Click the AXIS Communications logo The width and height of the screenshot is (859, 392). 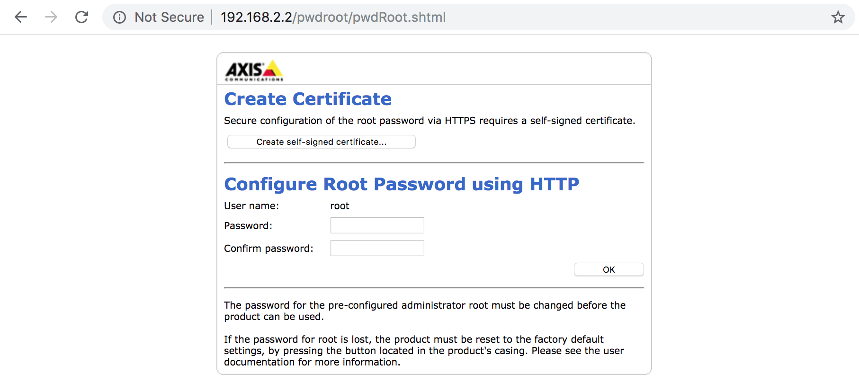253,71
